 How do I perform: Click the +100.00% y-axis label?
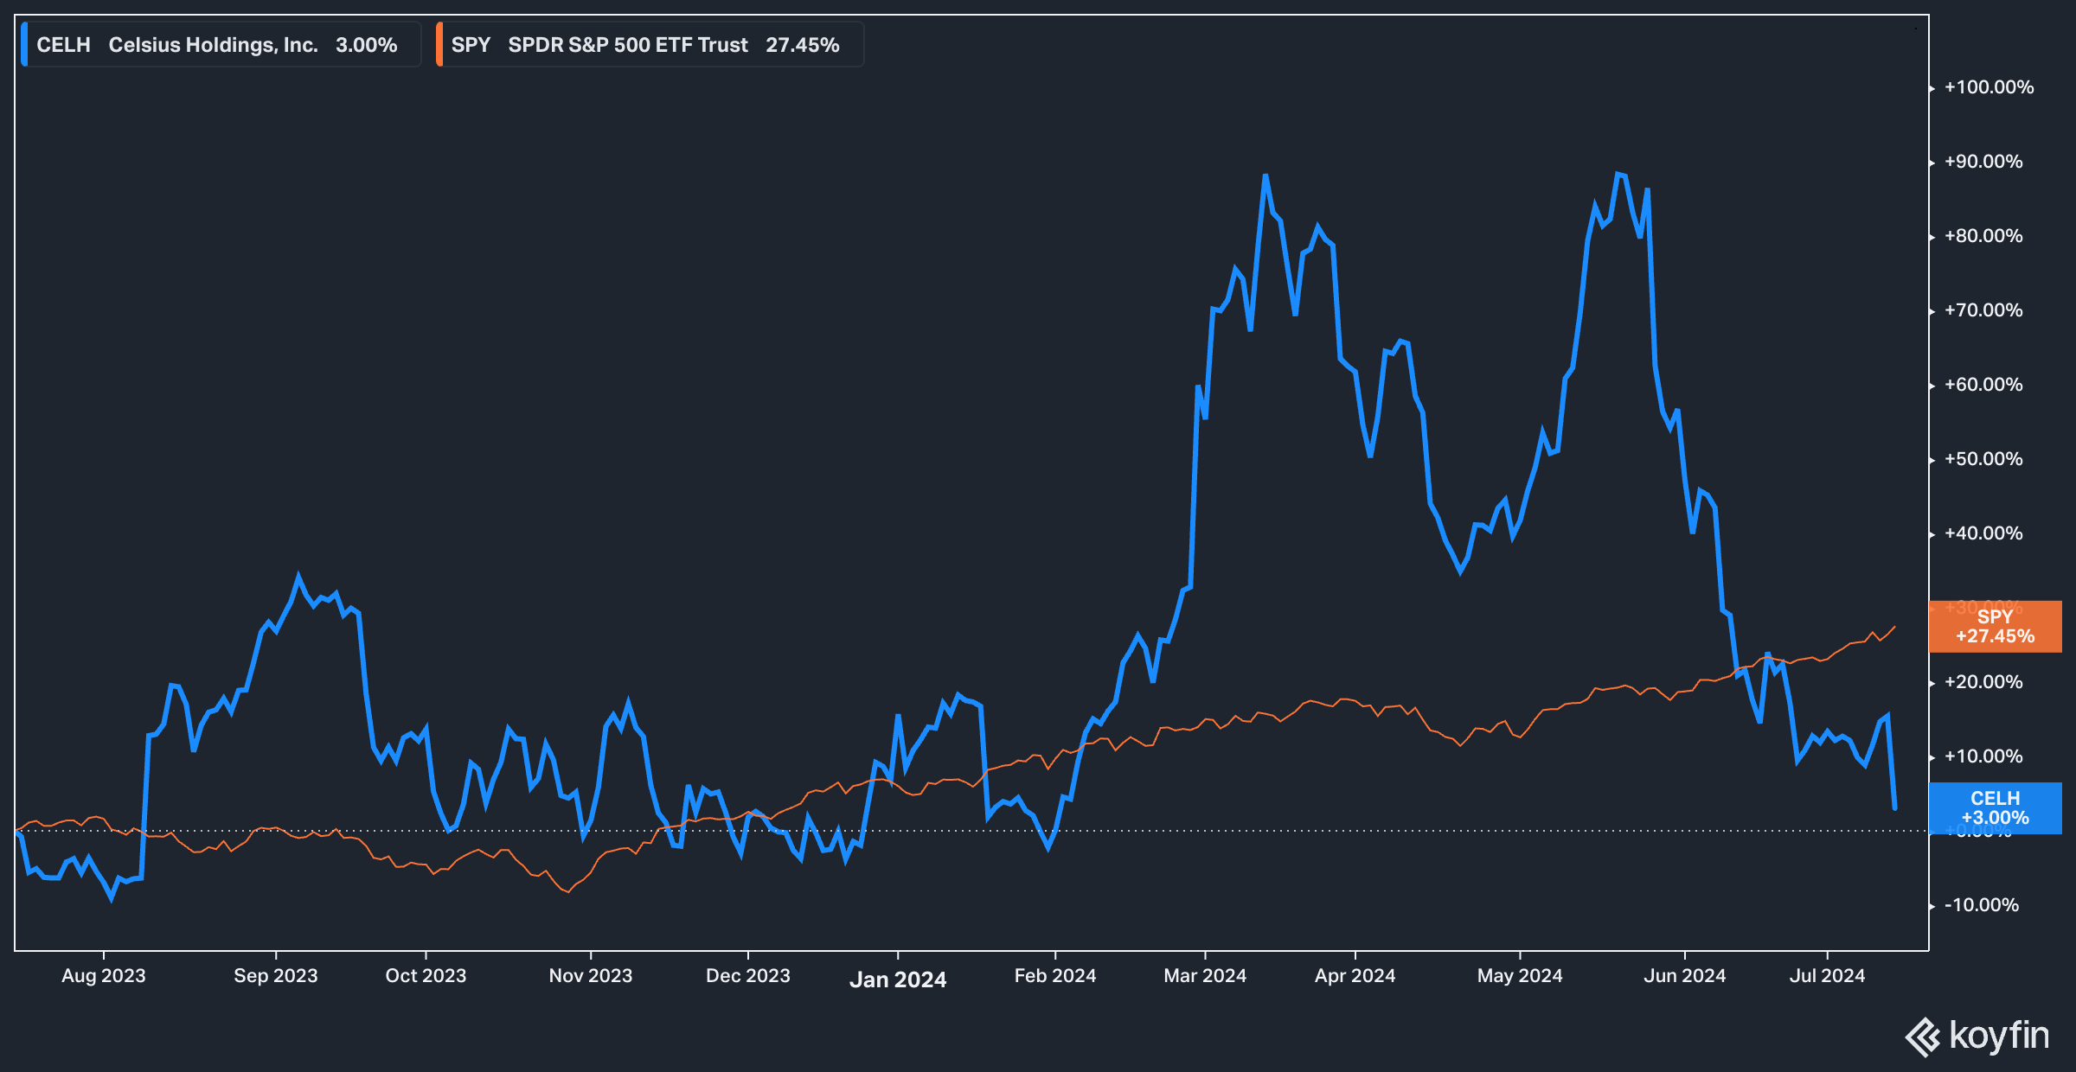click(1989, 87)
